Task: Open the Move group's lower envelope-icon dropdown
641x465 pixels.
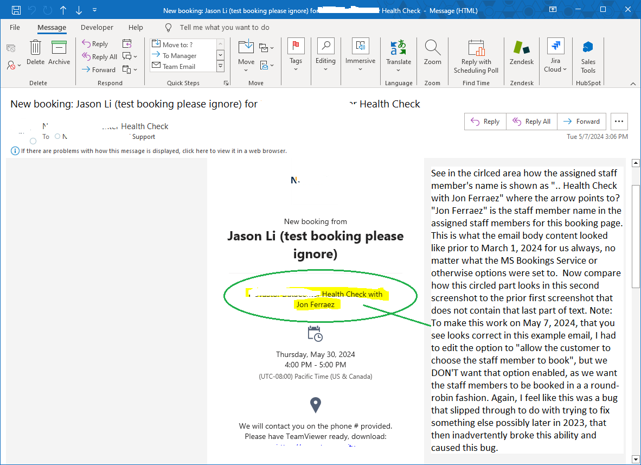Action: pos(266,65)
